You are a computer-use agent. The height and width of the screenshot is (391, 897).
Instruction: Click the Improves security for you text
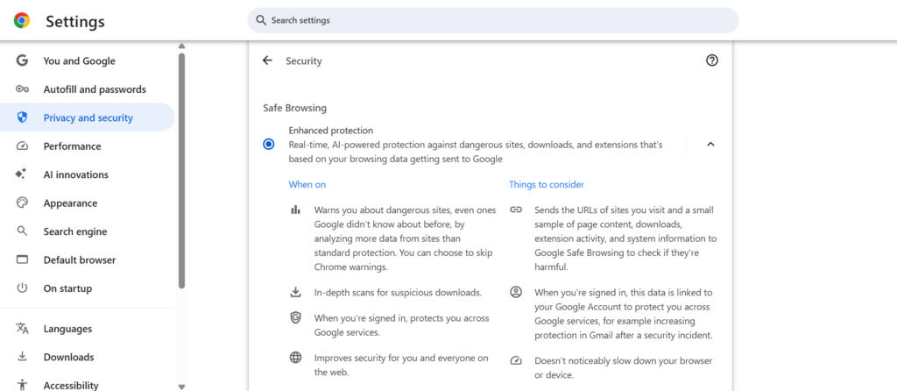401,366
